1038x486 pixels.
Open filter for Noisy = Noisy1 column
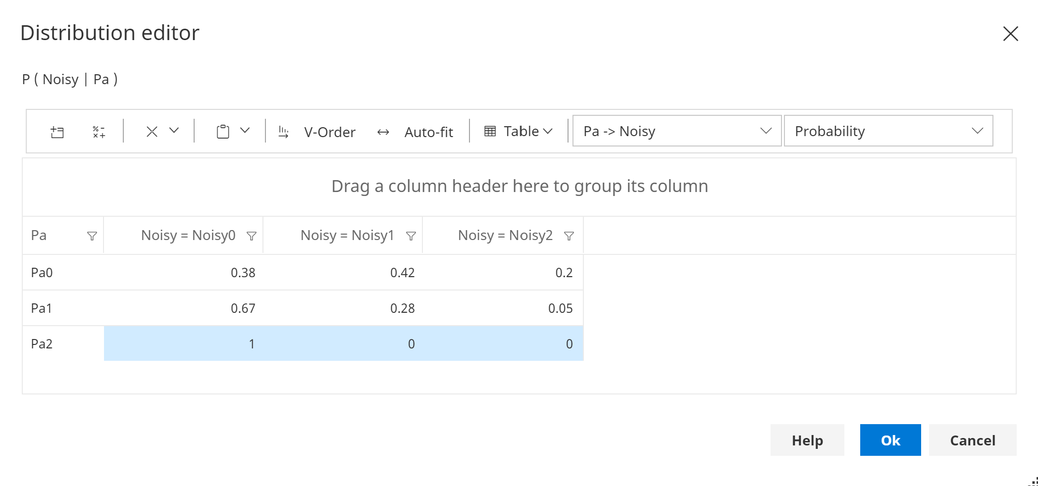(x=411, y=236)
